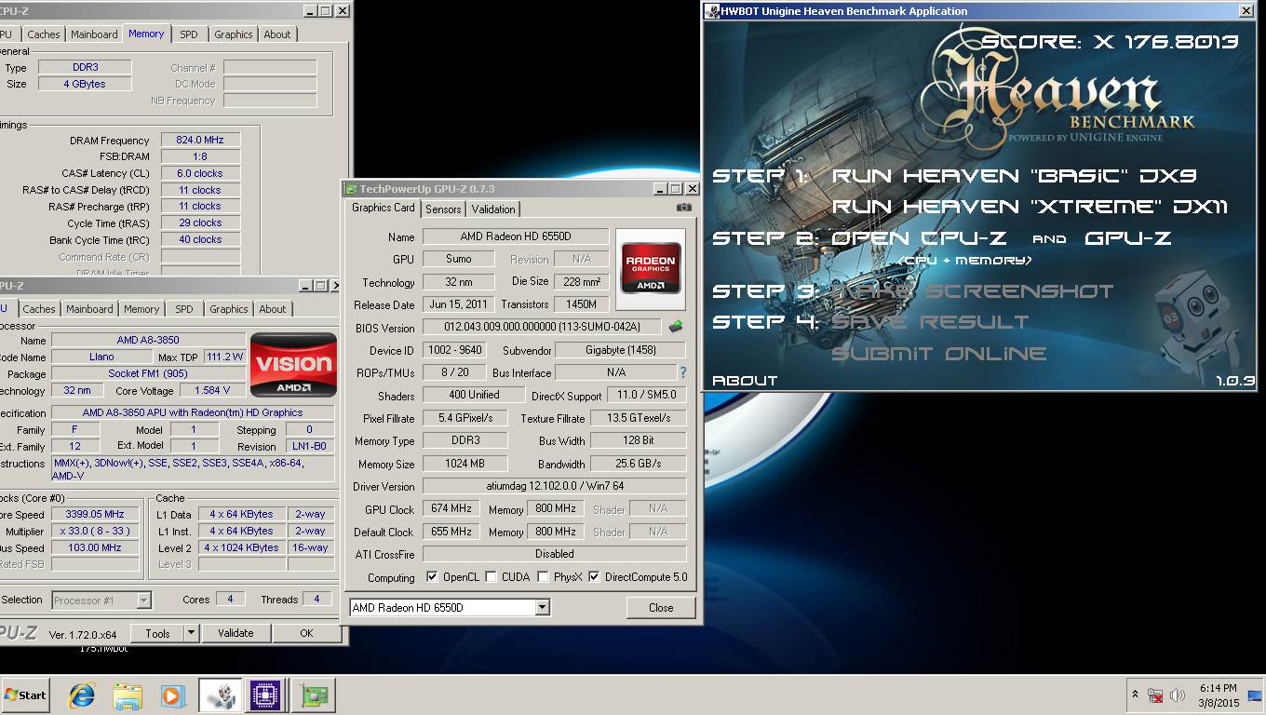Show hidden tray icons arrow
This screenshot has width=1266, height=715.
pyautogui.click(x=1135, y=695)
